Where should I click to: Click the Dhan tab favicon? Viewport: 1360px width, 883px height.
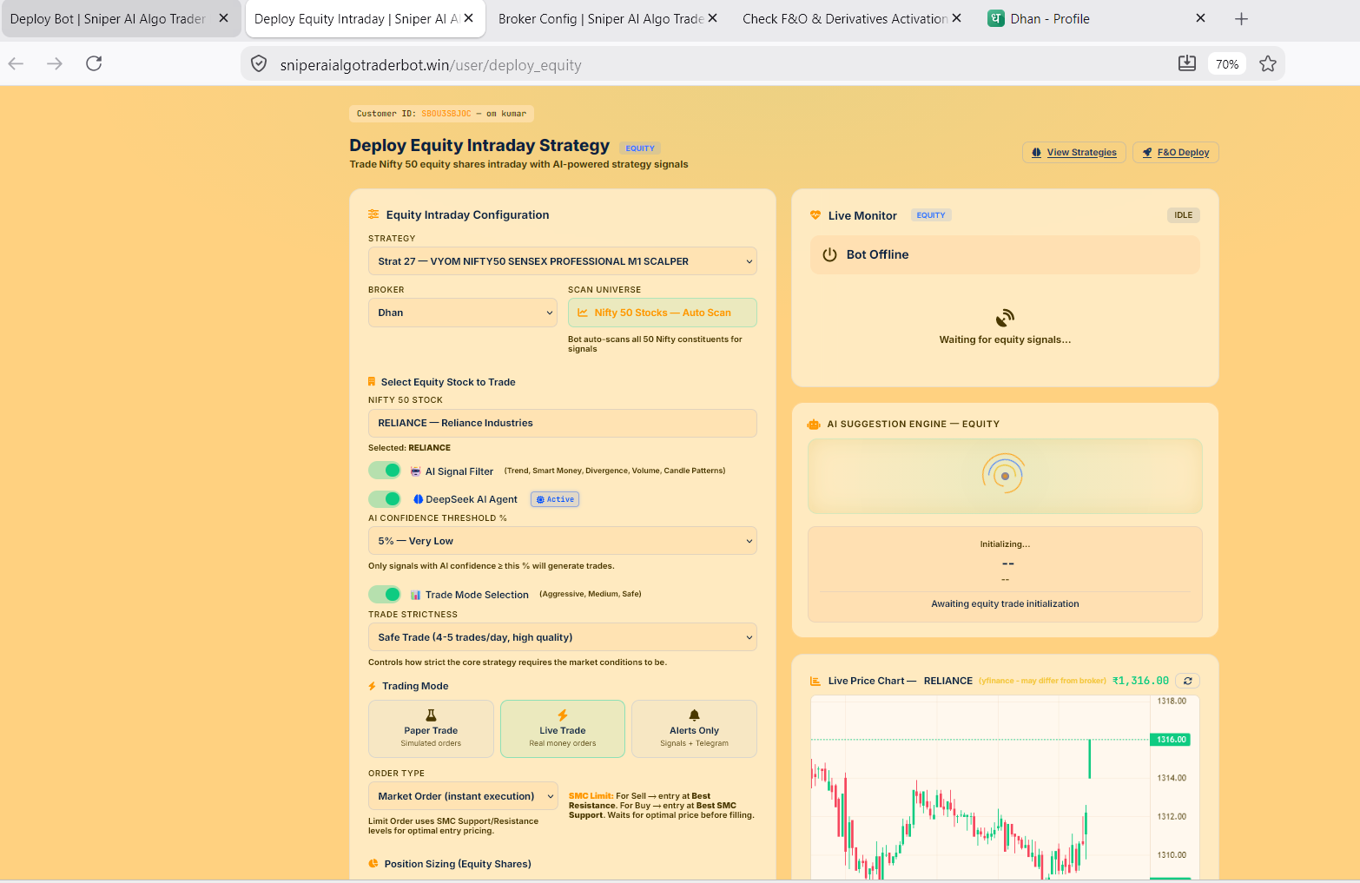pyautogui.click(x=996, y=18)
